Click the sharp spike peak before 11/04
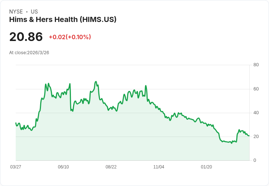Viewport: 269px width, 186px height. (146, 86)
